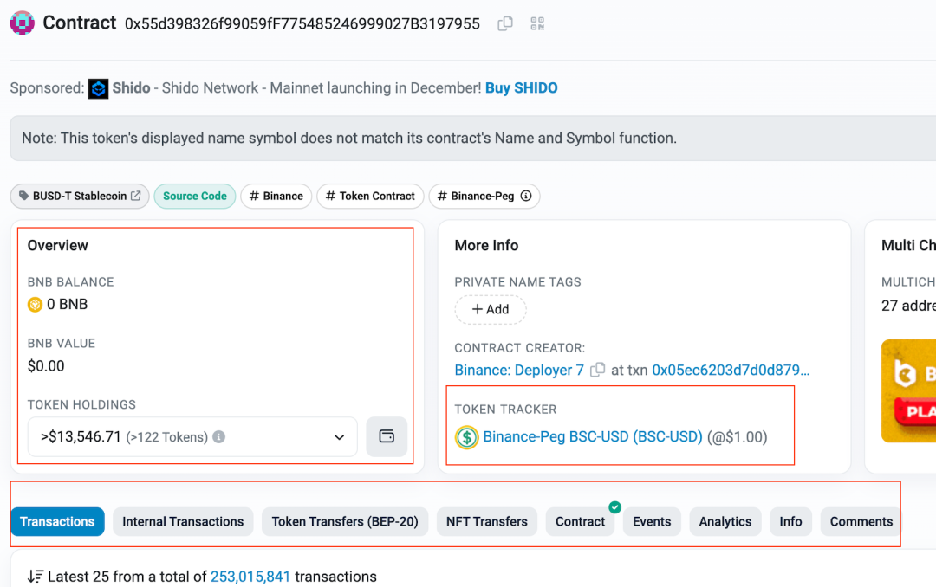Click the Source Code label

point(195,197)
